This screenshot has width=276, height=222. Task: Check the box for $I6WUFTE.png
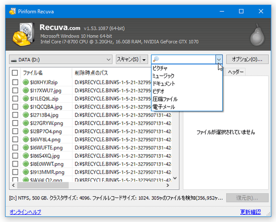[x=15, y=147]
